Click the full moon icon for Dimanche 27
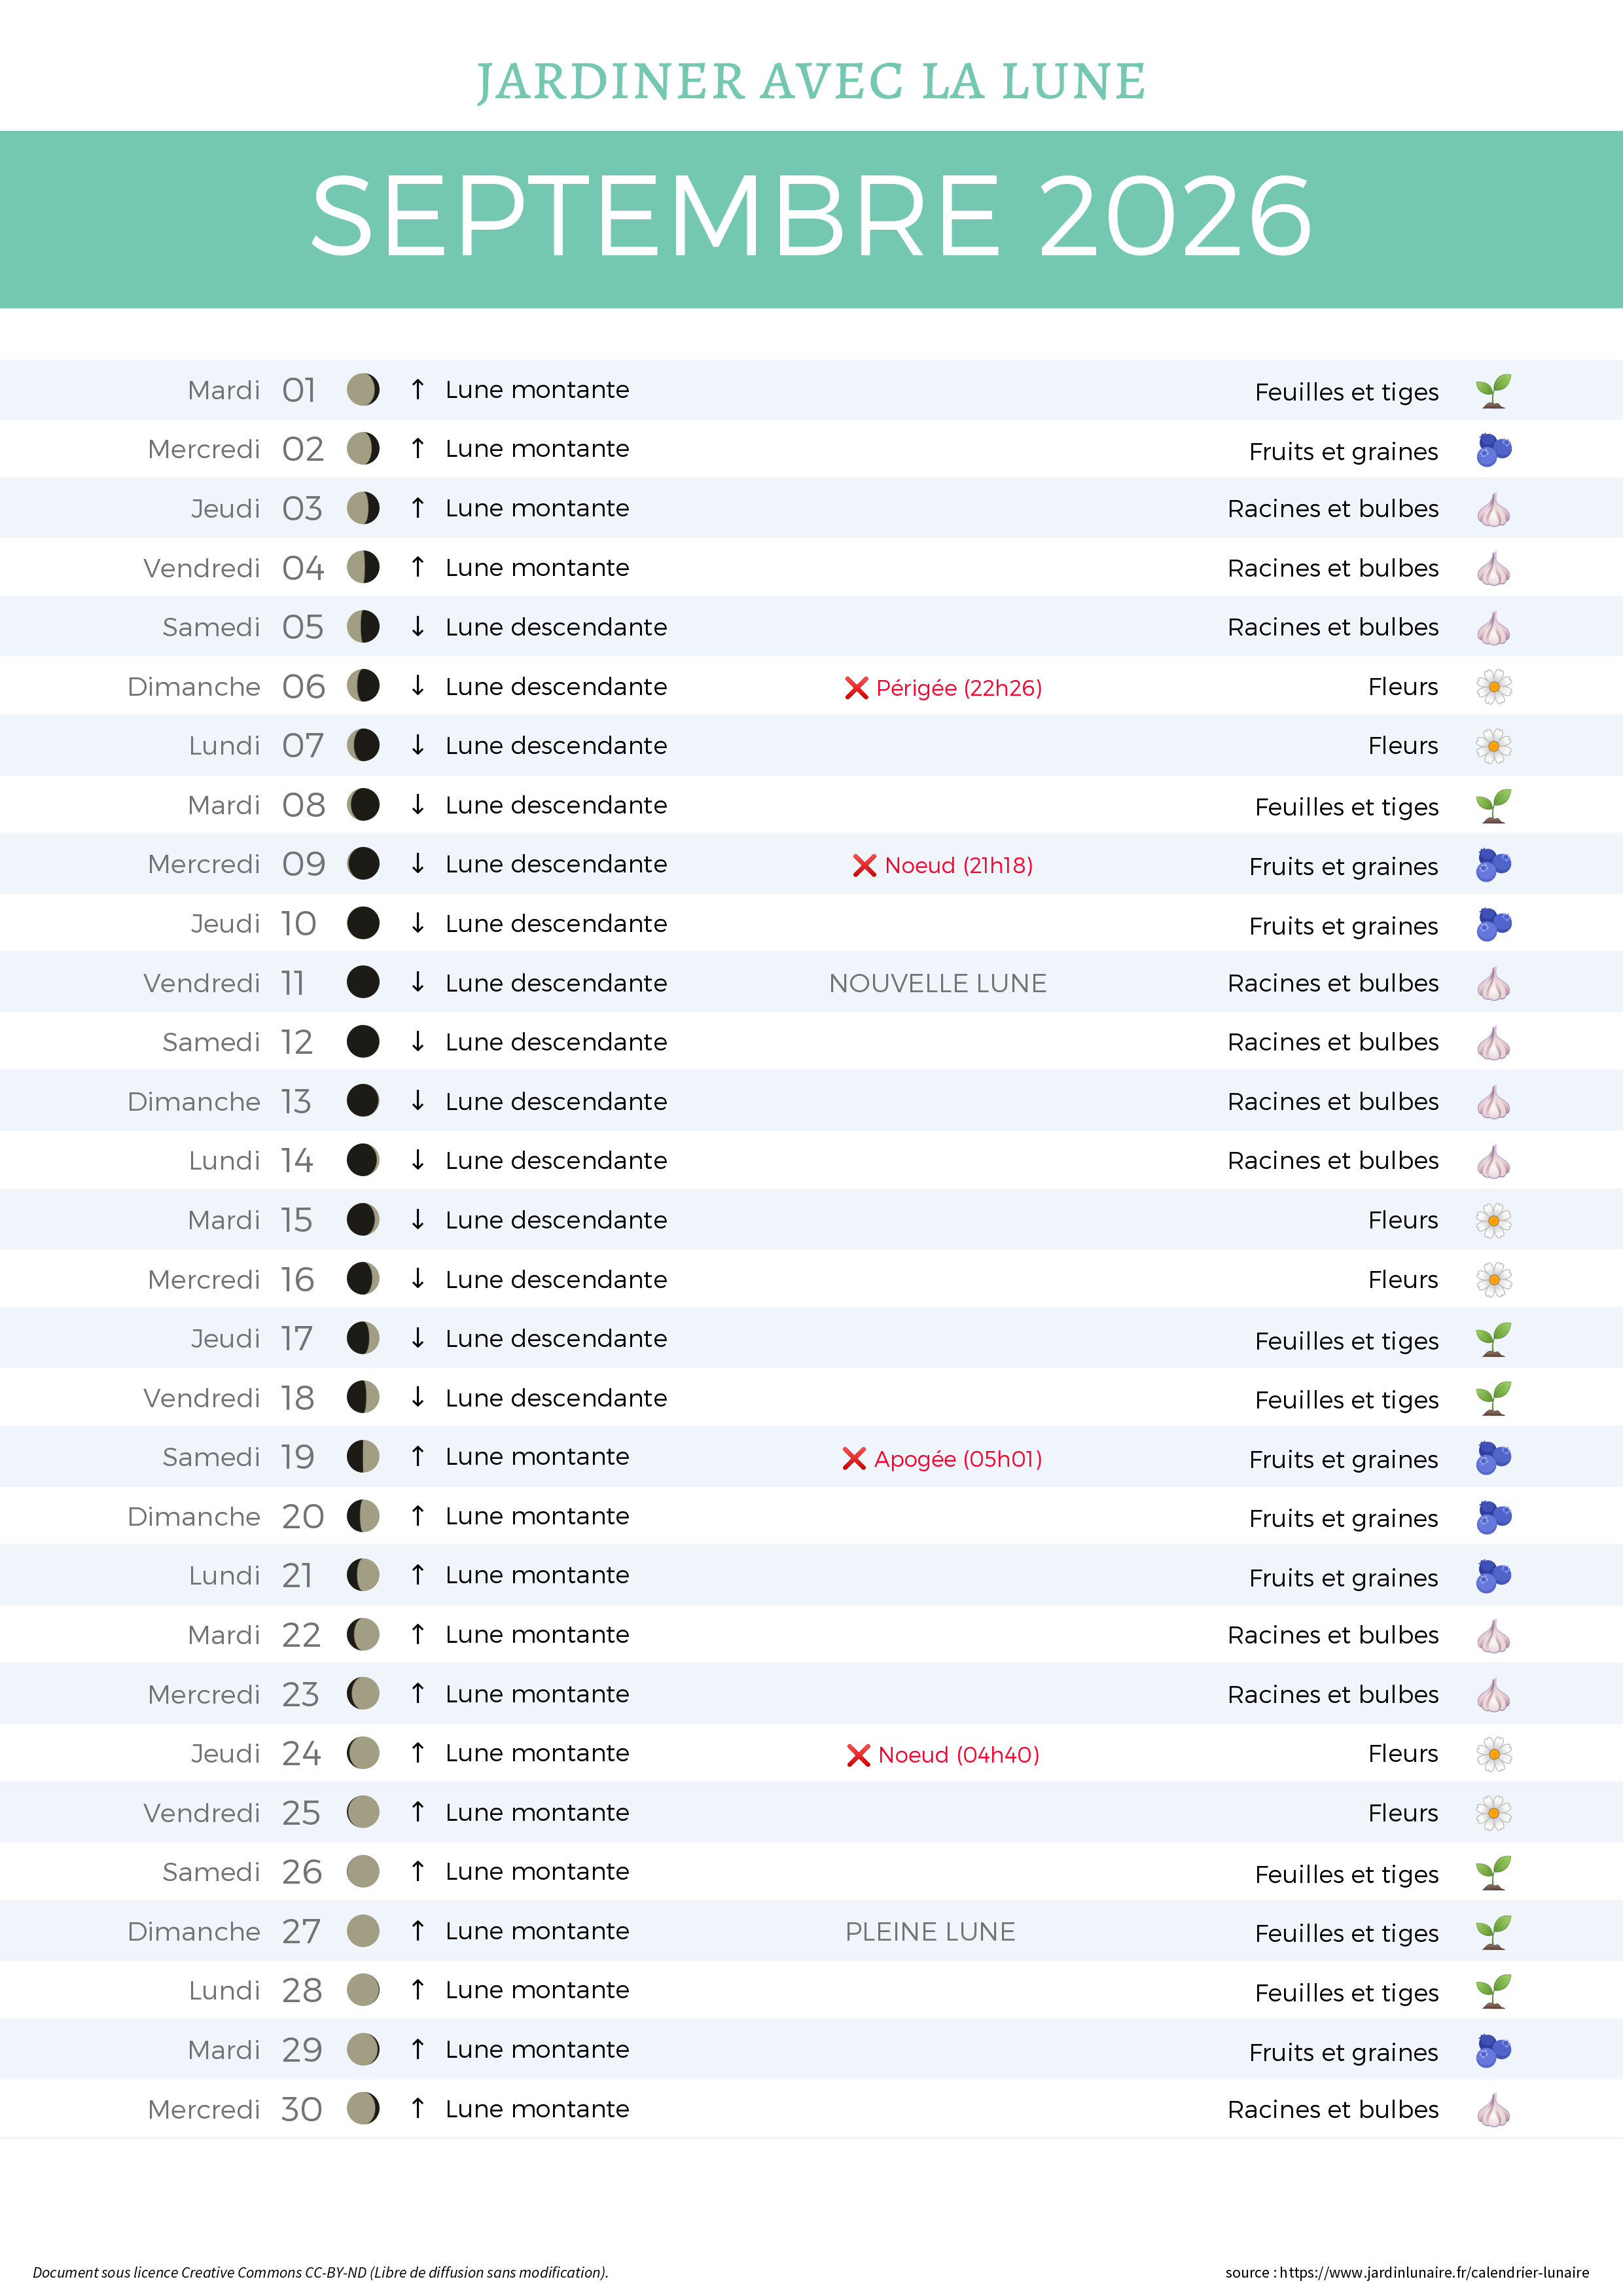 (363, 1931)
